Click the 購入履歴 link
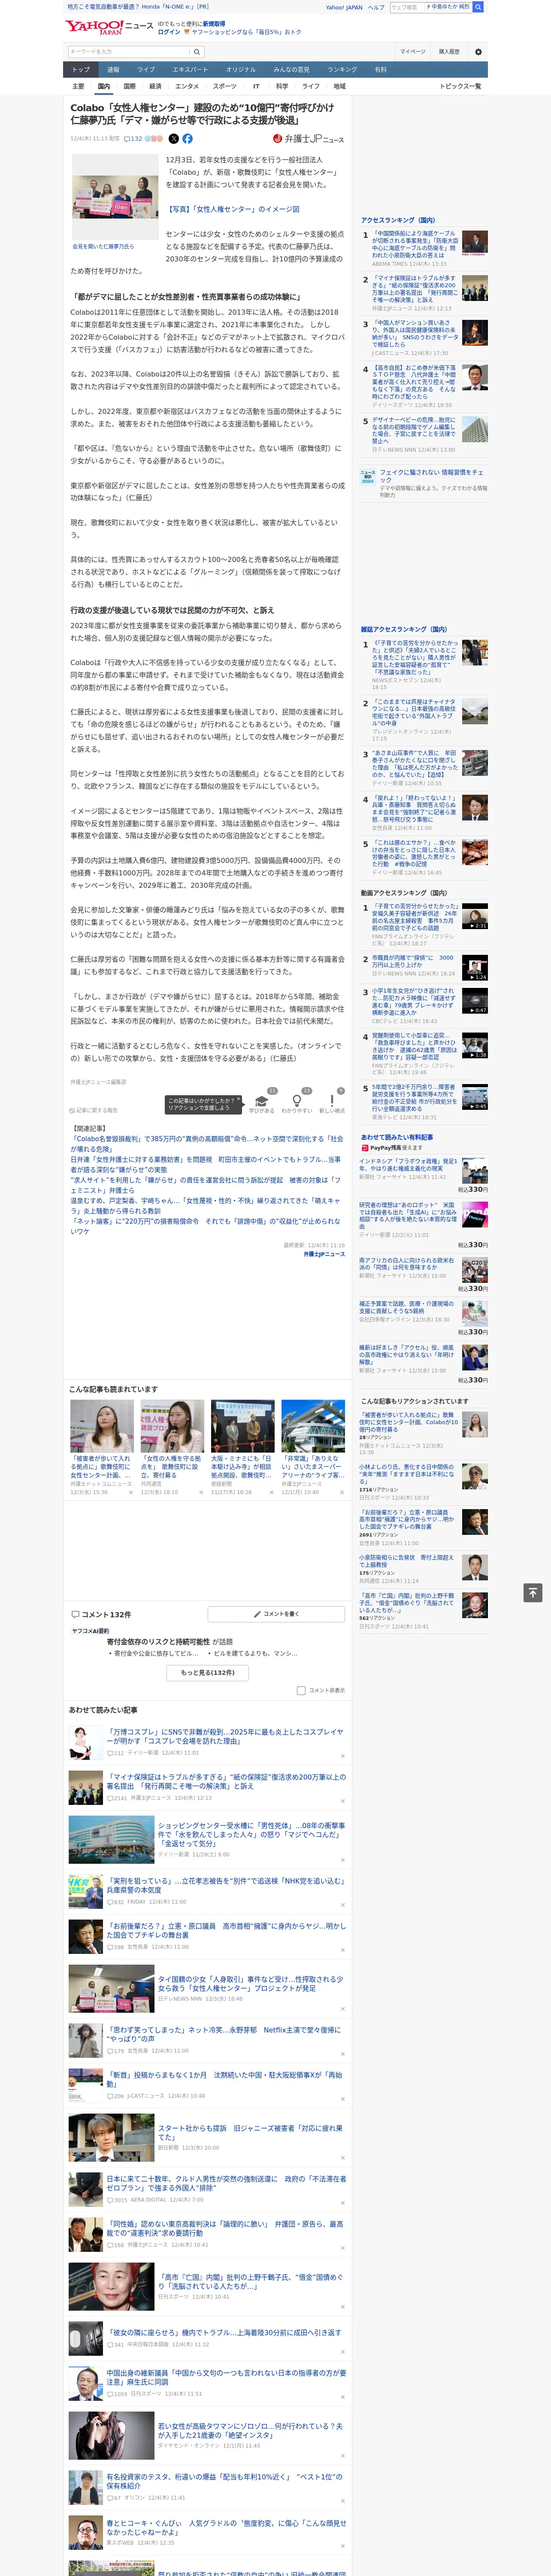The height and width of the screenshot is (2576, 551). pos(449,52)
